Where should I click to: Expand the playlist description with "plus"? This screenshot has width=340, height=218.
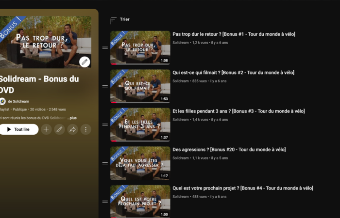pos(72,118)
